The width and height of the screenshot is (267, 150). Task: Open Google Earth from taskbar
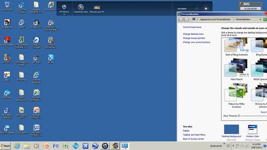coord(95,146)
